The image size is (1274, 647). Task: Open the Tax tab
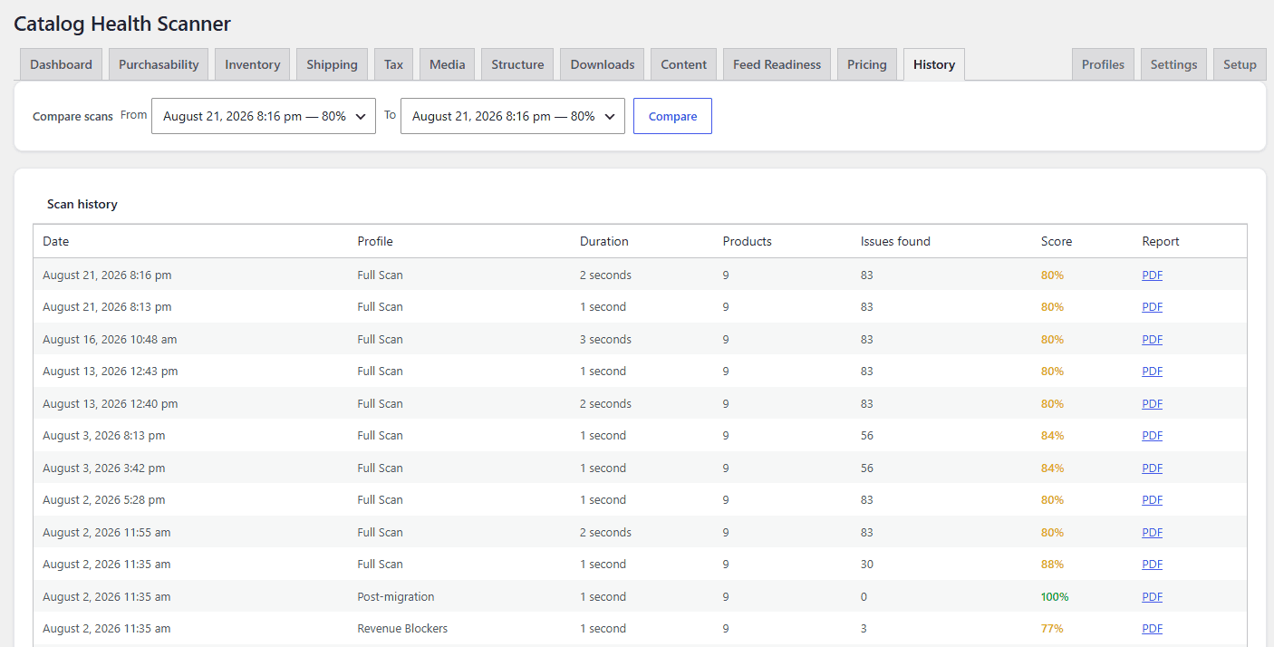(x=393, y=64)
